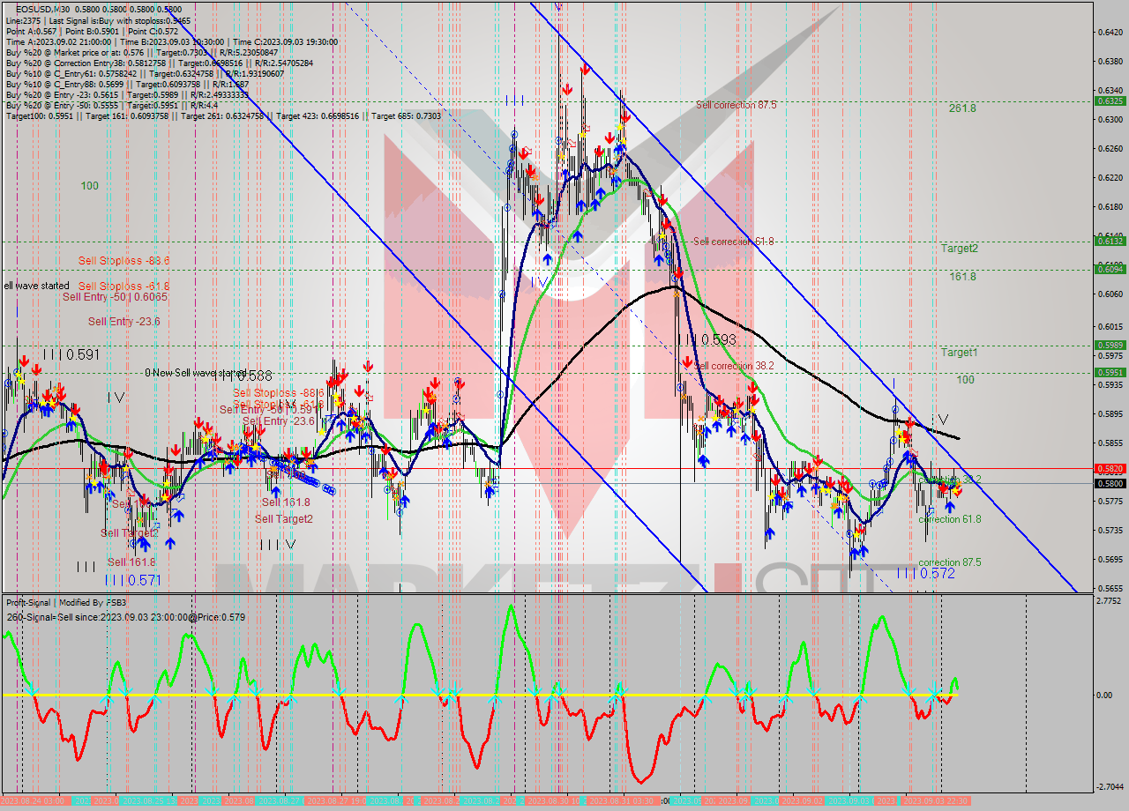Screen dimensions: 1129x811
Task: Click the green 261.8 level label
Action: 962,108
